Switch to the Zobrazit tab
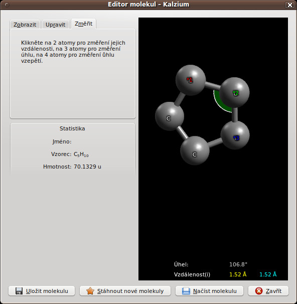 25,25
